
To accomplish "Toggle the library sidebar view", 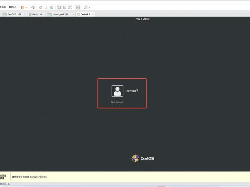I will pyautogui.click(x=59, y=7).
